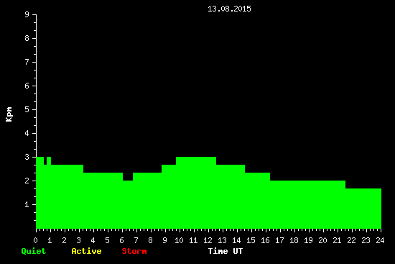
Task: Click the hour 21 label on the time axis
Action: pyautogui.click(x=337, y=240)
